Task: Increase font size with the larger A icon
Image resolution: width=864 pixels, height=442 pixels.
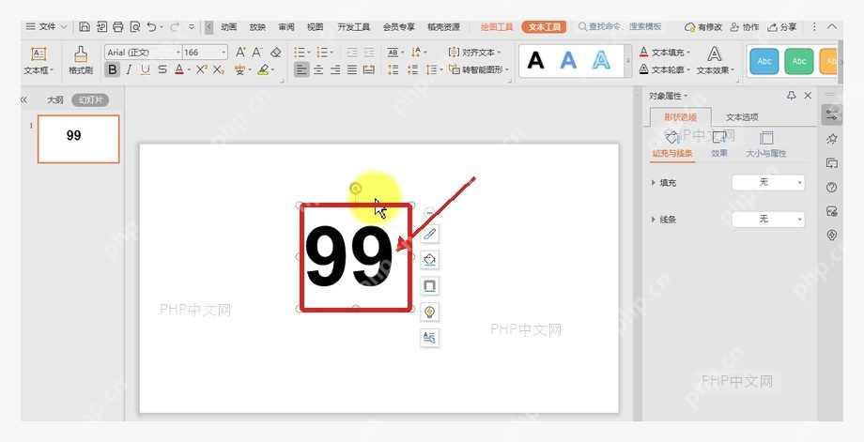Action: coord(240,53)
